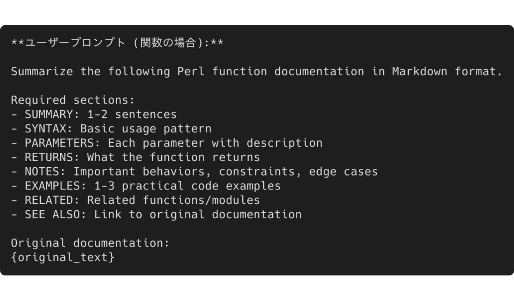
Task: Click the "Required sections:" line
Action: pos(73,100)
